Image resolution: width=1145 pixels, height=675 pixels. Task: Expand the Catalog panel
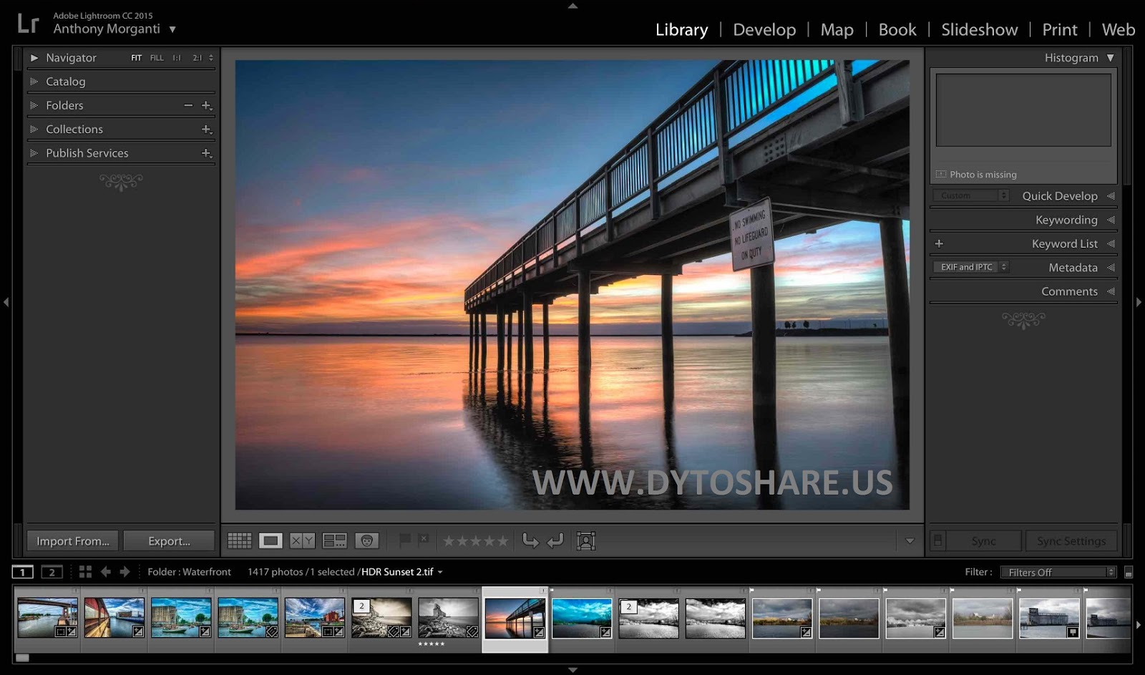point(34,82)
